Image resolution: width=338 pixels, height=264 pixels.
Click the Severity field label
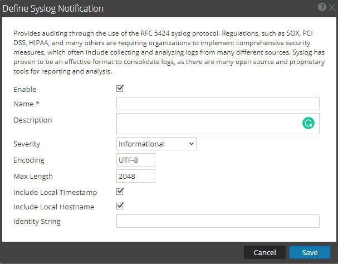tap(27, 144)
